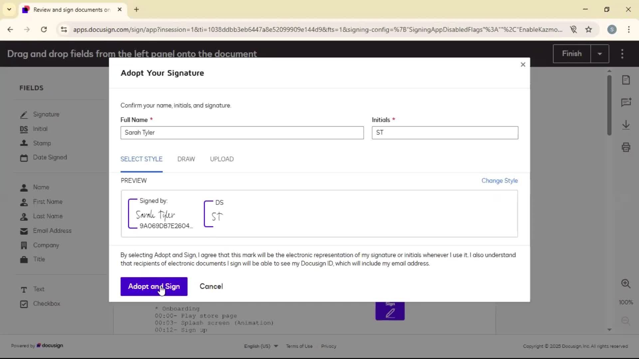This screenshot has width=639, height=359.
Task: Open the tab search dropdown arrow
Action: tap(9, 9)
